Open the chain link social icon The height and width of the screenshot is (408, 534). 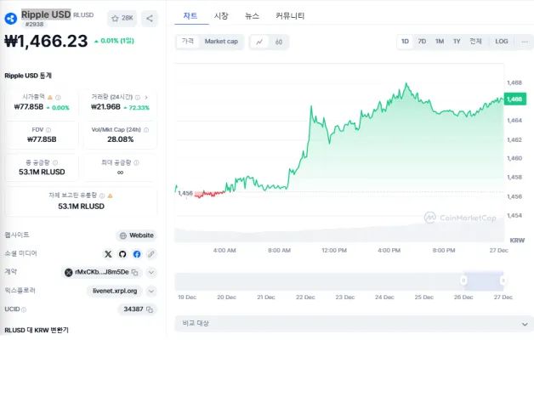click(151, 254)
